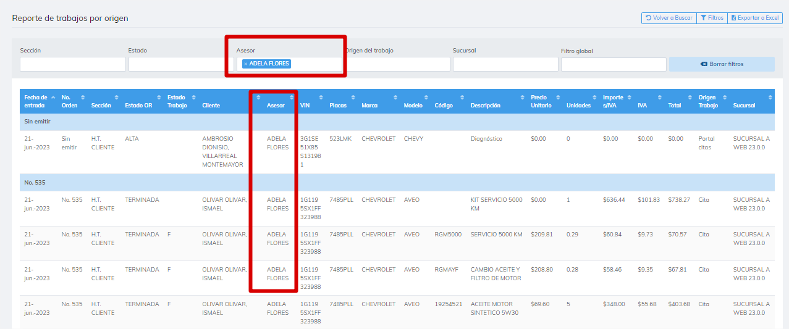Sort by Marca column header
Screen dimensions: 789x329
coord(379,101)
